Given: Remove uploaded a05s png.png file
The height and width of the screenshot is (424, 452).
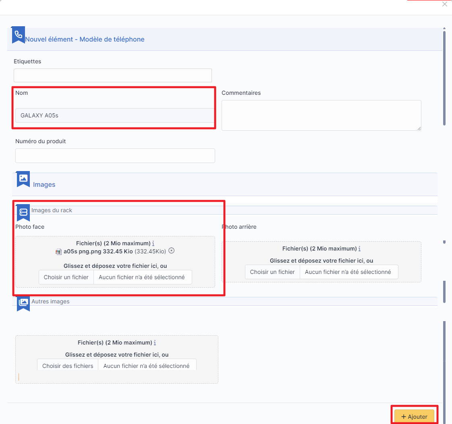Looking at the screenshot, I should pyautogui.click(x=172, y=251).
